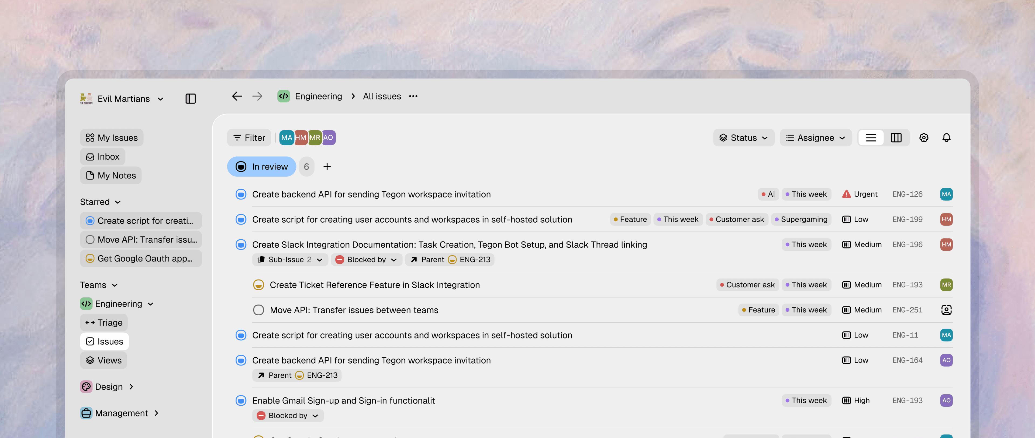Expand the Status dropdown filter

pos(744,138)
